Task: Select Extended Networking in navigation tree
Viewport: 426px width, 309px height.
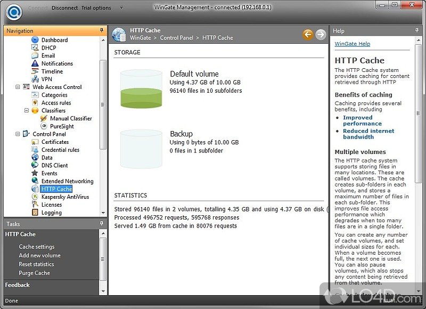Action: [67, 181]
